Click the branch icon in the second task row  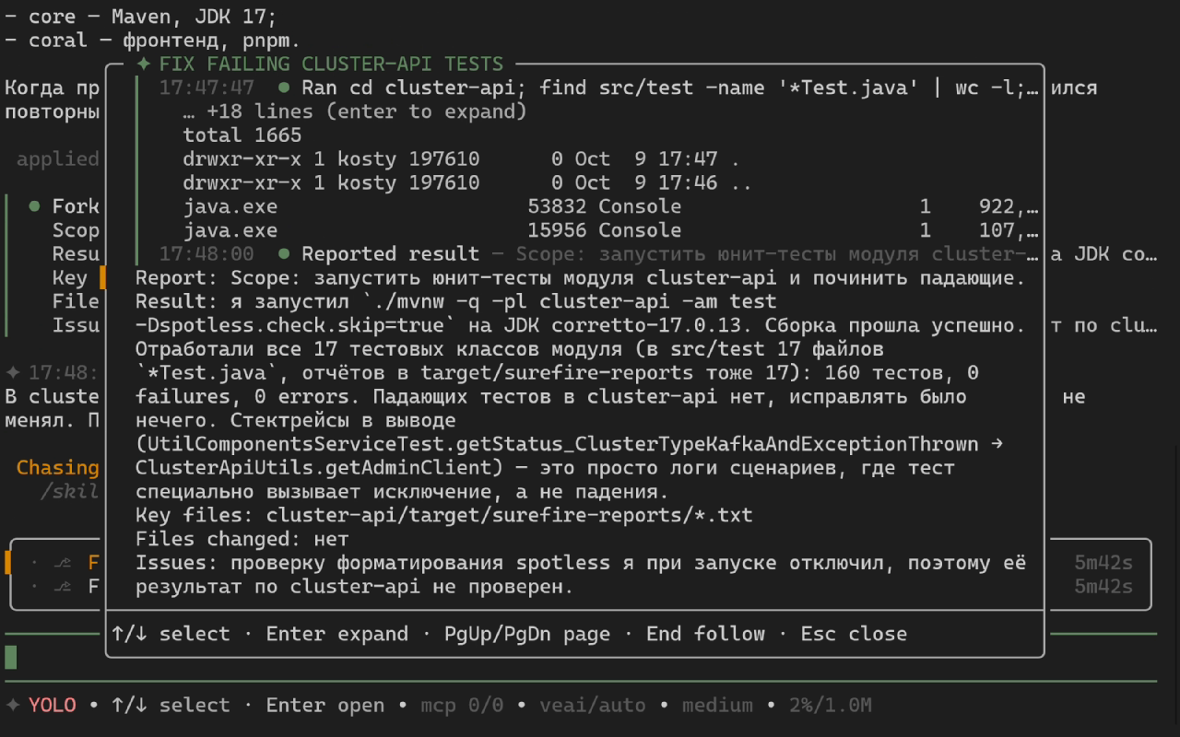(63, 586)
